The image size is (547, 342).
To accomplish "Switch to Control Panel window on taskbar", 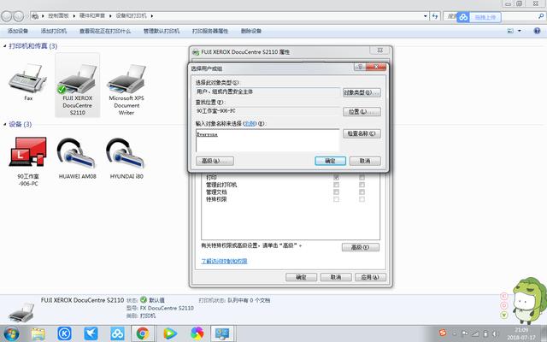I will point(222,333).
